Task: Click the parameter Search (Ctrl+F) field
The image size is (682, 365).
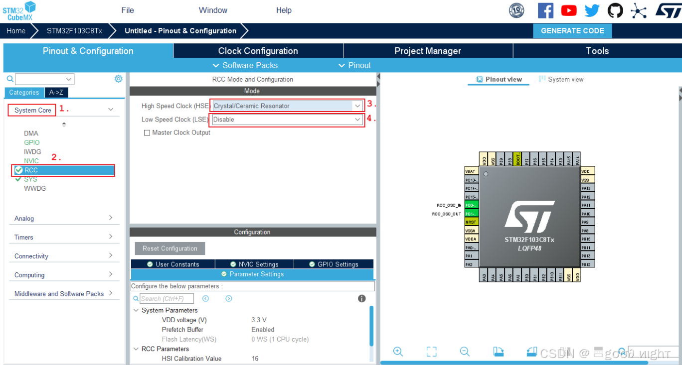Action: point(167,299)
